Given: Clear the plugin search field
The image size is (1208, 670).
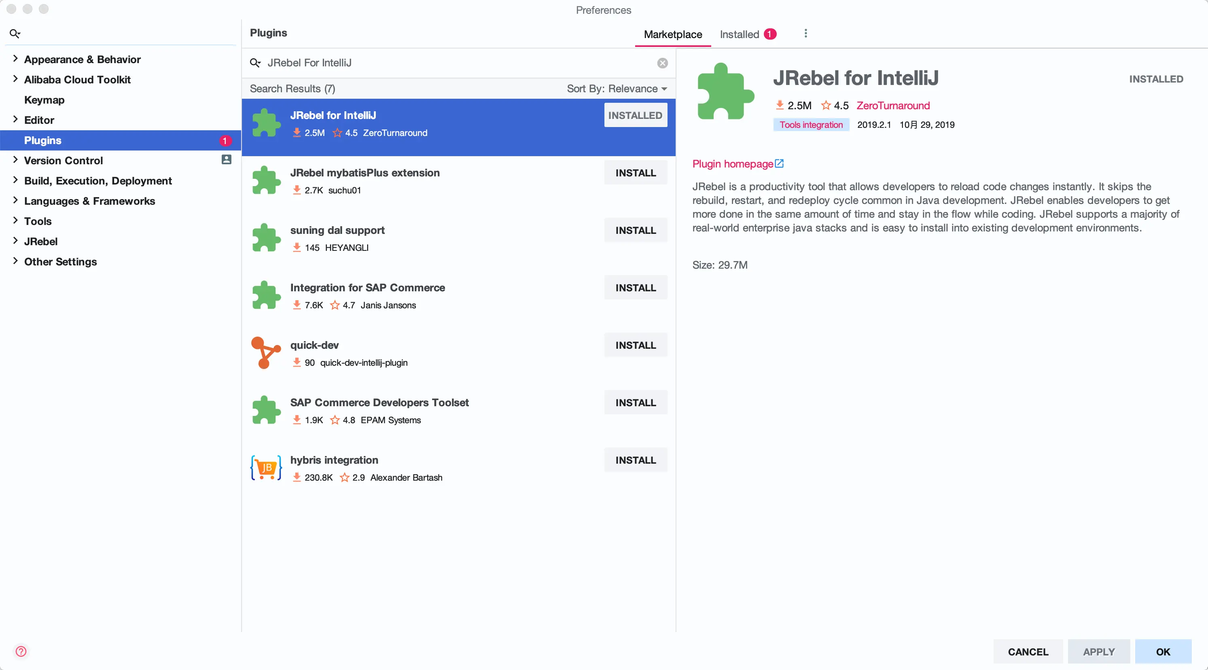Looking at the screenshot, I should (662, 63).
